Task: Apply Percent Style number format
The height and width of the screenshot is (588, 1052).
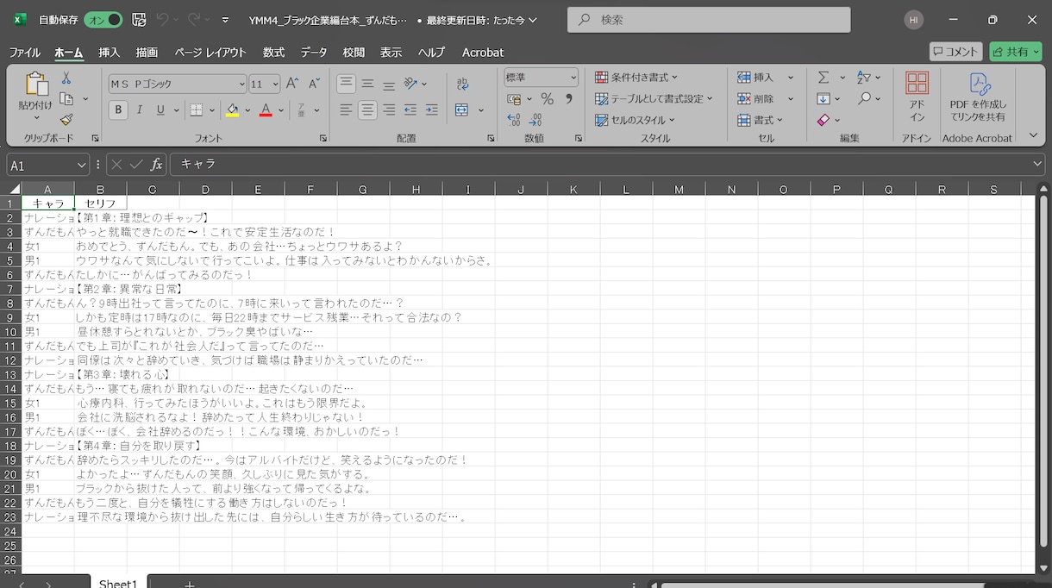Action: tap(547, 99)
